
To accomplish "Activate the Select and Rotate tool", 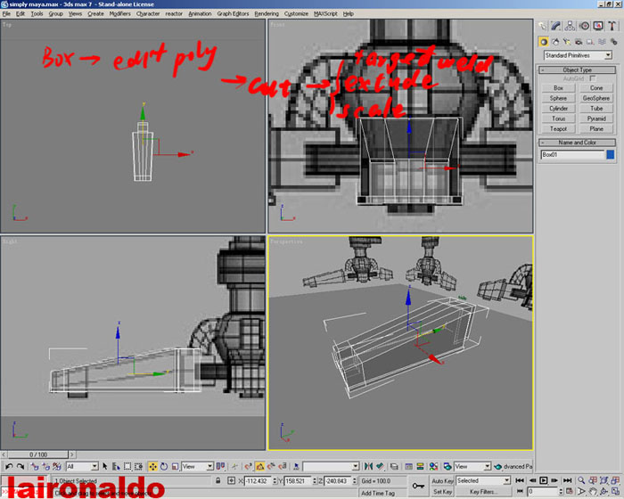I will coord(165,466).
